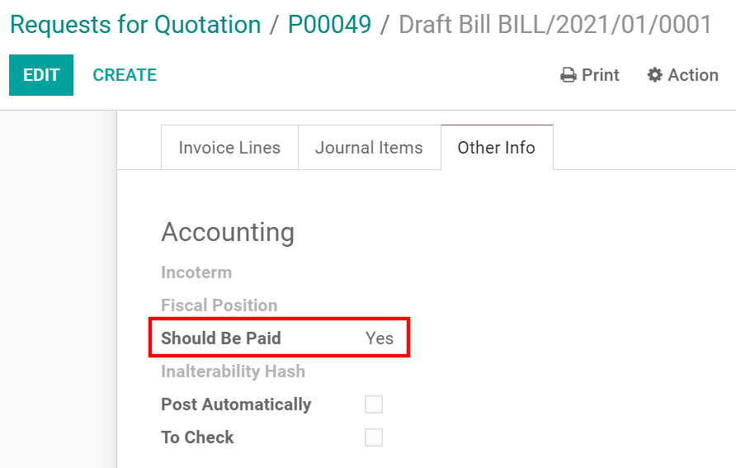Click the printer icon beside Print
The image size is (736, 468).
click(x=569, y=75)
